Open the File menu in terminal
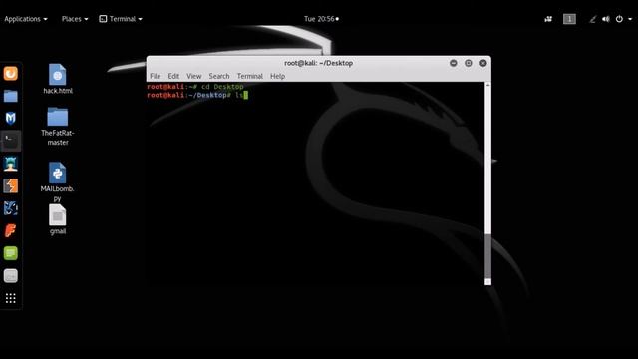This screenshot has width=638, height=359. click(x=156, y=76)
